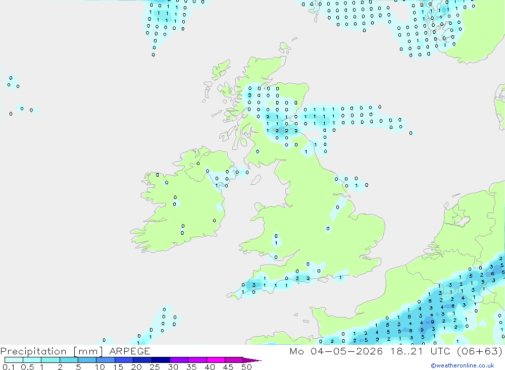
Task: Click the date 'Mo 04-05-2026' label
Action: coord(336,351)
